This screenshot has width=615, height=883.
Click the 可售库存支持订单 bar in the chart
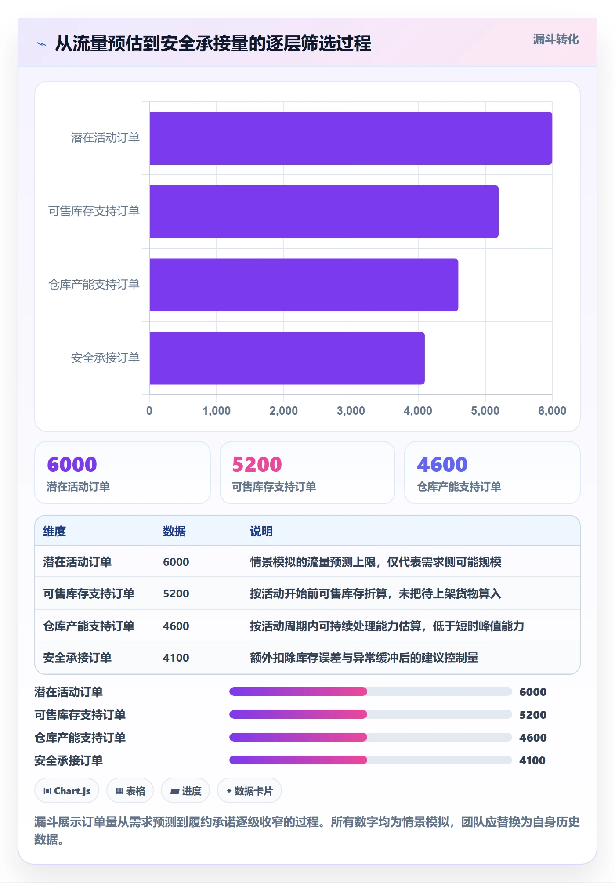point(324,212)
